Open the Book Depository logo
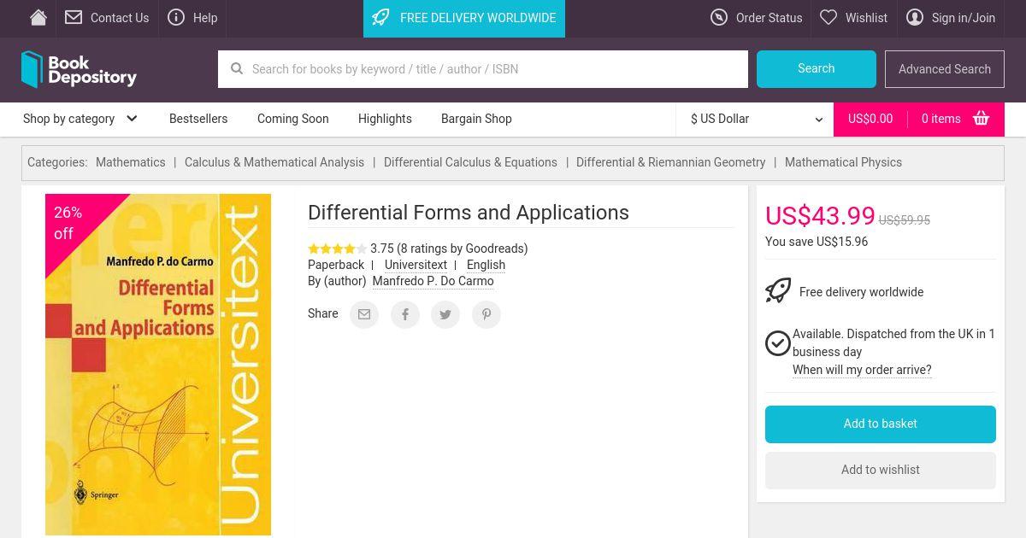Screen dimensions: 1026x538 click(x=79, y=69)
